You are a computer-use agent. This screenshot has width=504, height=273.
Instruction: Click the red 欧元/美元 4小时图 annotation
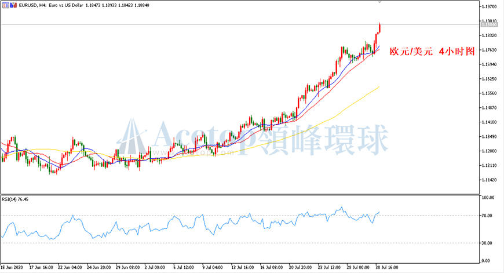point(432,52)
